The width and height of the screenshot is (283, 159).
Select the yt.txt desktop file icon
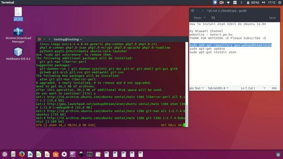coord(18,14)
